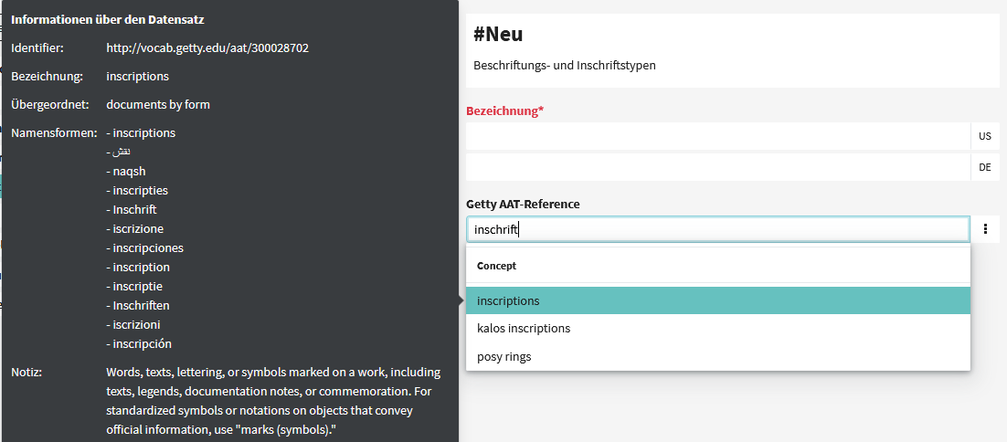1007x442 pixels.
Task: Open the three-dot menu beside Getty AAT-Reference
Action: (985, 229)
